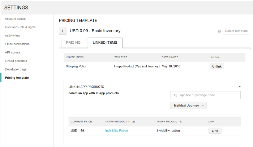The width and height of the screenshot is (253, 147).
Task: Open the Activity log page
Action: coord(12,36)
